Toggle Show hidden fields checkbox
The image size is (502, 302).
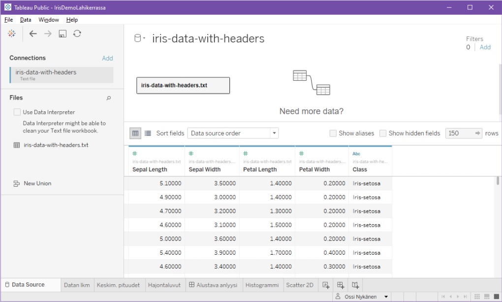(383, 133)
